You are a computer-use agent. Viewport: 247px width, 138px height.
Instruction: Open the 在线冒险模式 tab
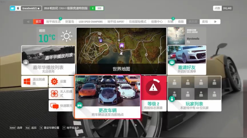(138, 22)
